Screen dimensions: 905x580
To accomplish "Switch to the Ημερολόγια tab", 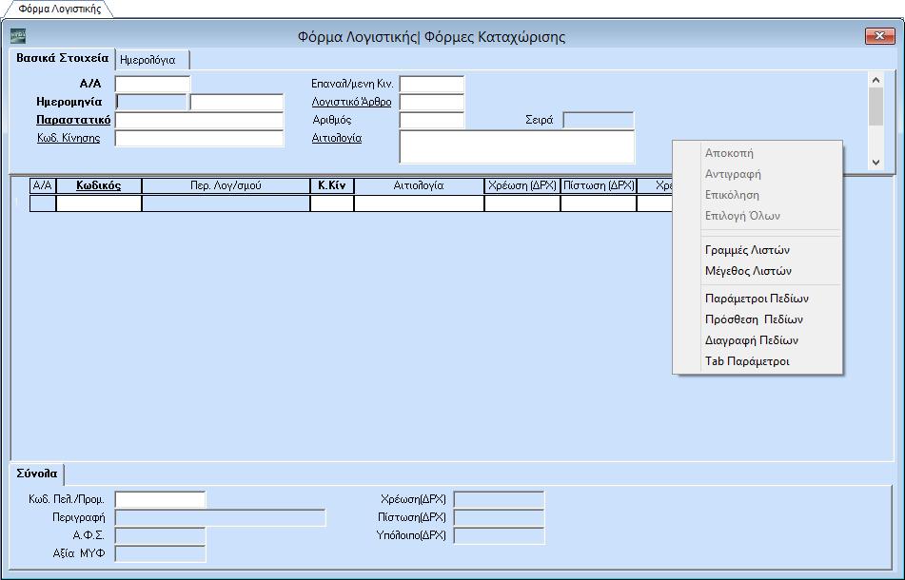I will (x=152, y=60).
